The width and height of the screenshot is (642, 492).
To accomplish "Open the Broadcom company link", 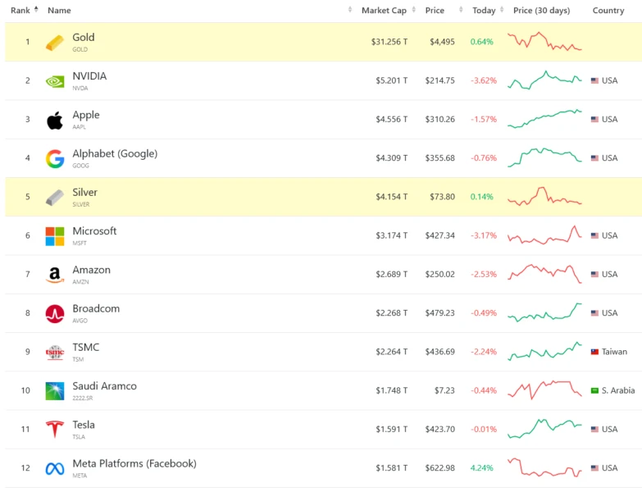I will click(96, 308).
